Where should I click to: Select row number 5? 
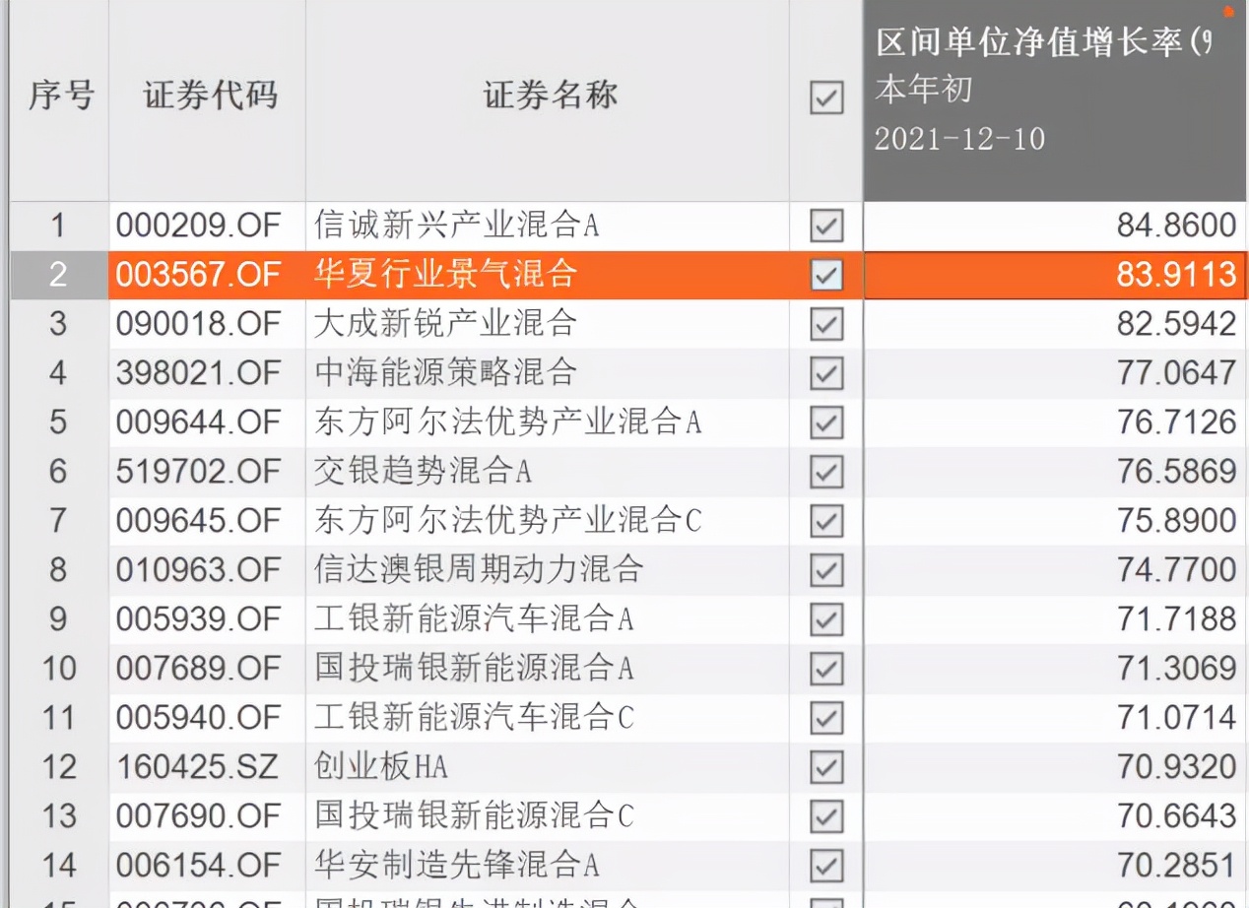pyautogui.click(x=58, y=422)
